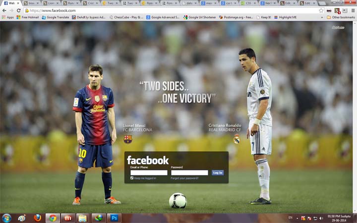Open the Google Advanced Search bookmark
The height and width of the screenshot is (223, 357).
[x=163, y=17]
